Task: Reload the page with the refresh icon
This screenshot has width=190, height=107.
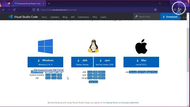Action: tap(14, 10)
